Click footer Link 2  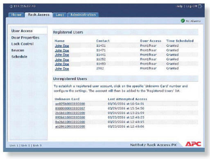pos(25,145)
